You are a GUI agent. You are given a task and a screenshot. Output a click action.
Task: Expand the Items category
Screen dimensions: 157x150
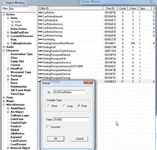point(4,98)
